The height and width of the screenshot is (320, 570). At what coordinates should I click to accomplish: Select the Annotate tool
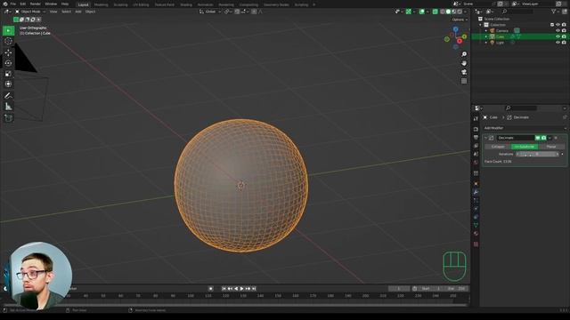[8, 96]
